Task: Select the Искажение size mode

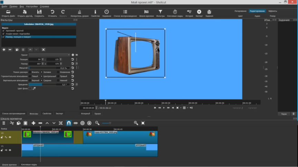Action: tap(58, 72)
